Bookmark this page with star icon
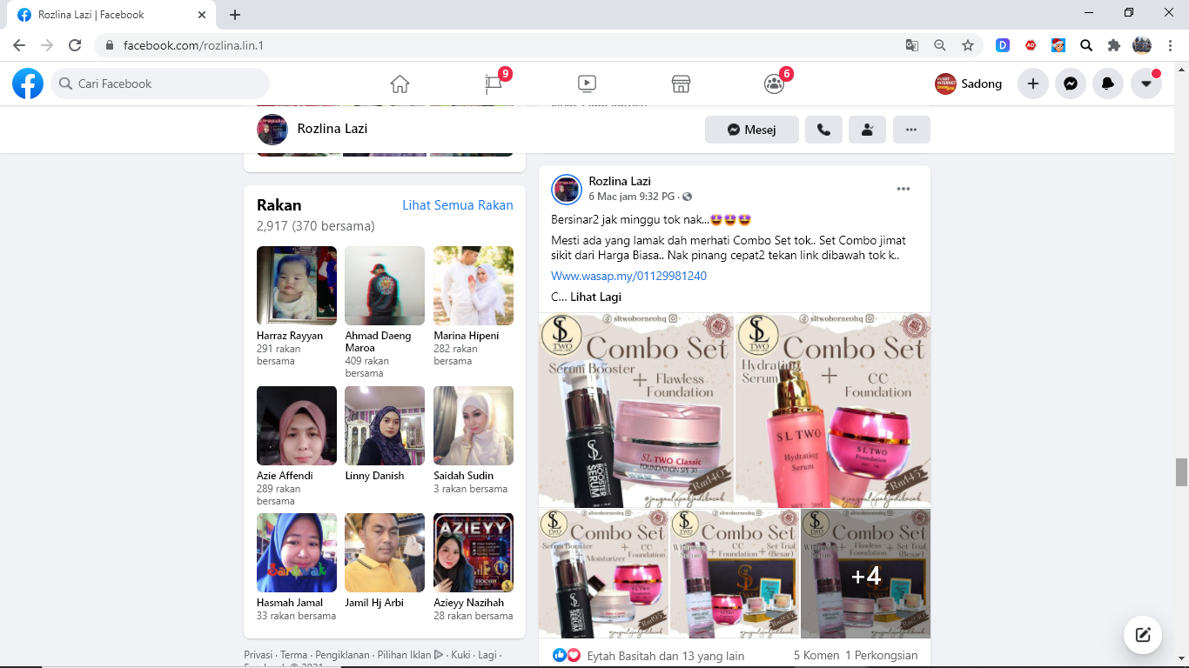The height and width of the screenshot is (668, 1189). pos(967,45)
